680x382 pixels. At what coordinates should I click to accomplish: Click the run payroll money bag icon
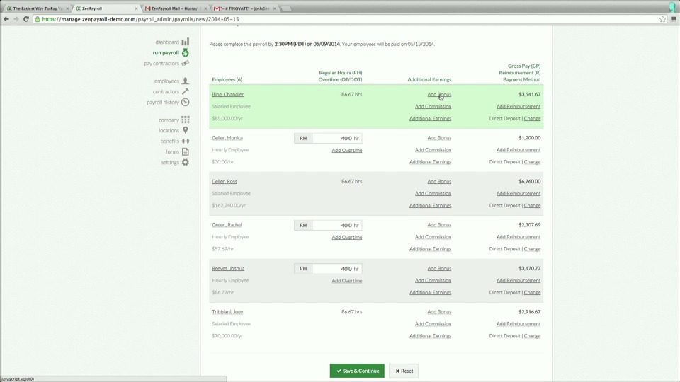tap(185, 52)
